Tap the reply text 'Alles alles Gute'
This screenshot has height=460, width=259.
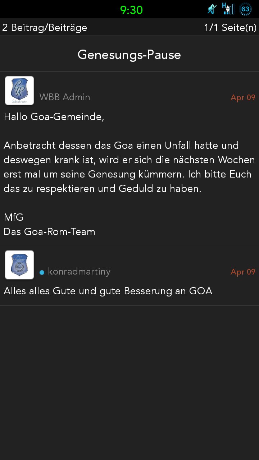pyautogui.click(x=108, y=291)
